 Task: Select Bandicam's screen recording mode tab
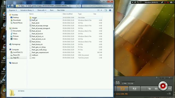(x=122, y=89)
